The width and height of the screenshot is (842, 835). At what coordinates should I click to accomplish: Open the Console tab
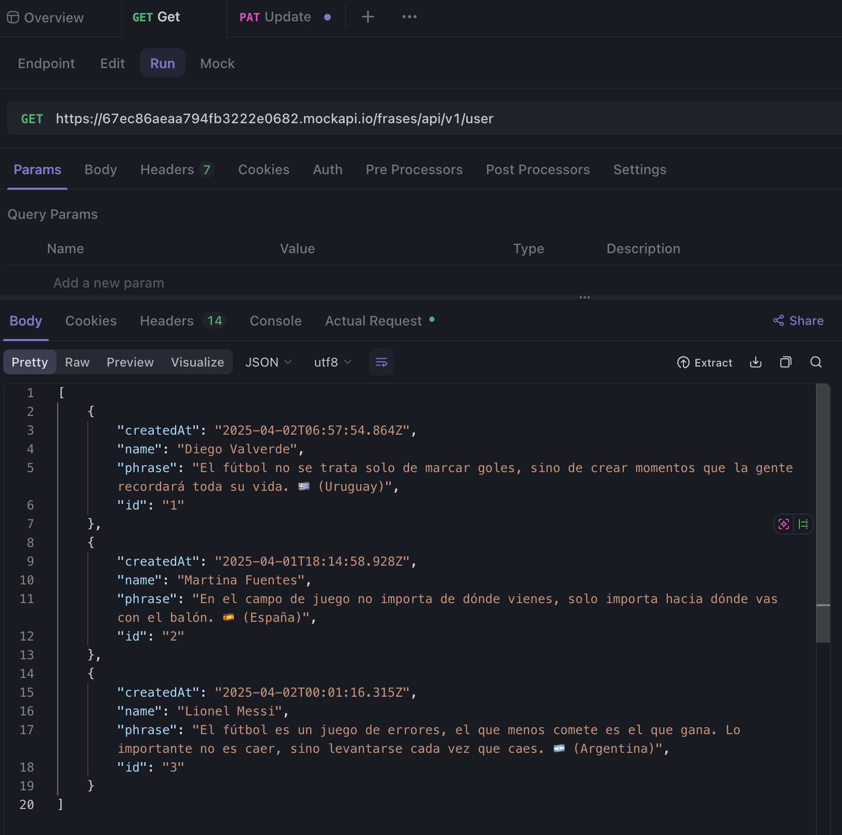276,321
